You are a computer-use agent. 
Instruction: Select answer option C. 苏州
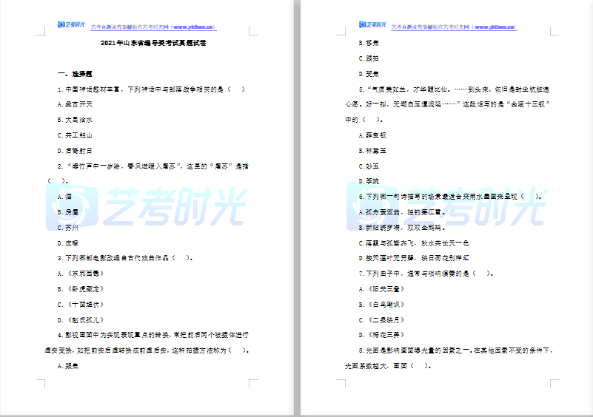pos(68,228)
